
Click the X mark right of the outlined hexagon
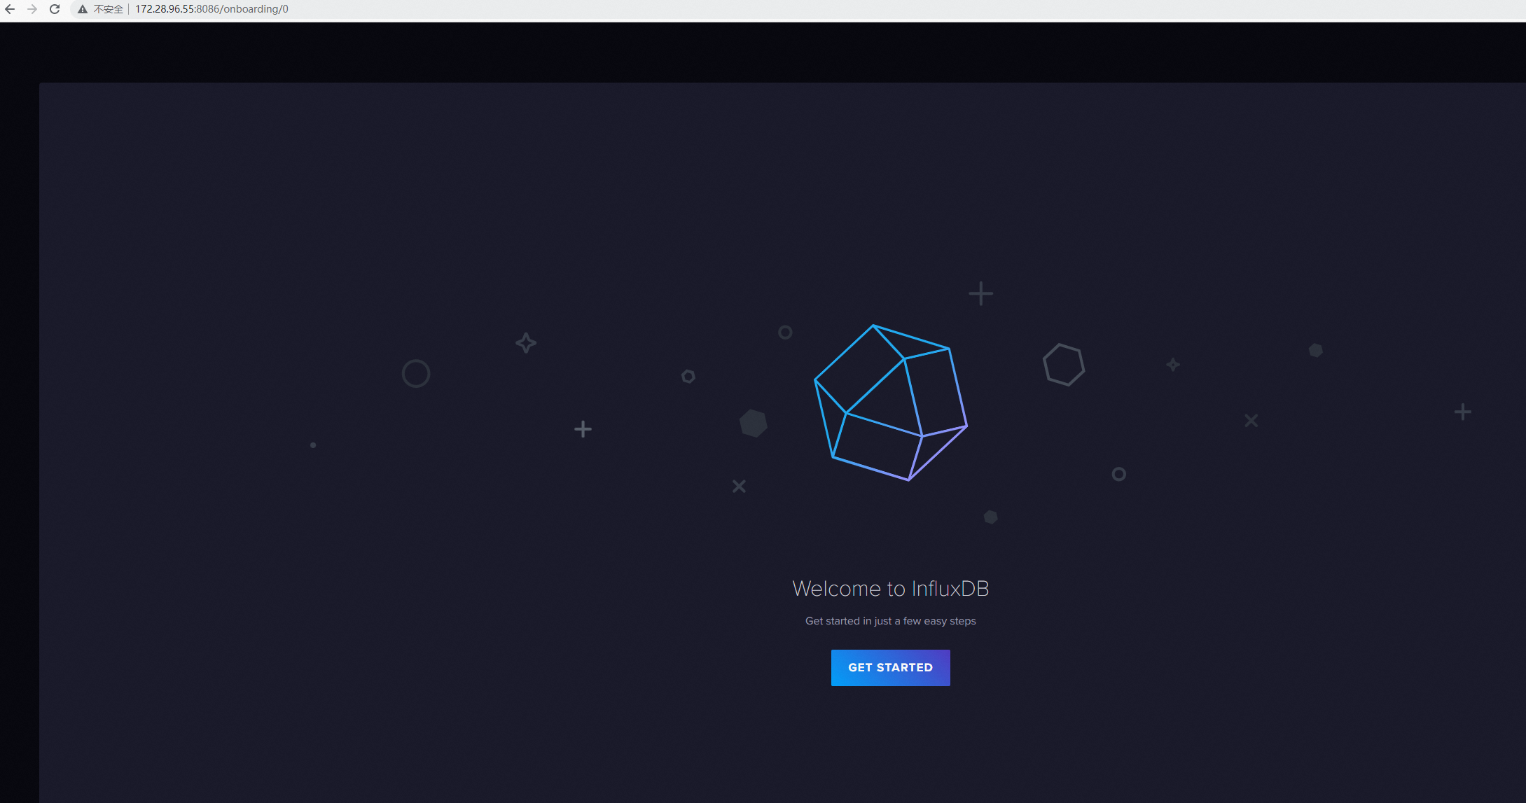click(x=1251, y=420)
